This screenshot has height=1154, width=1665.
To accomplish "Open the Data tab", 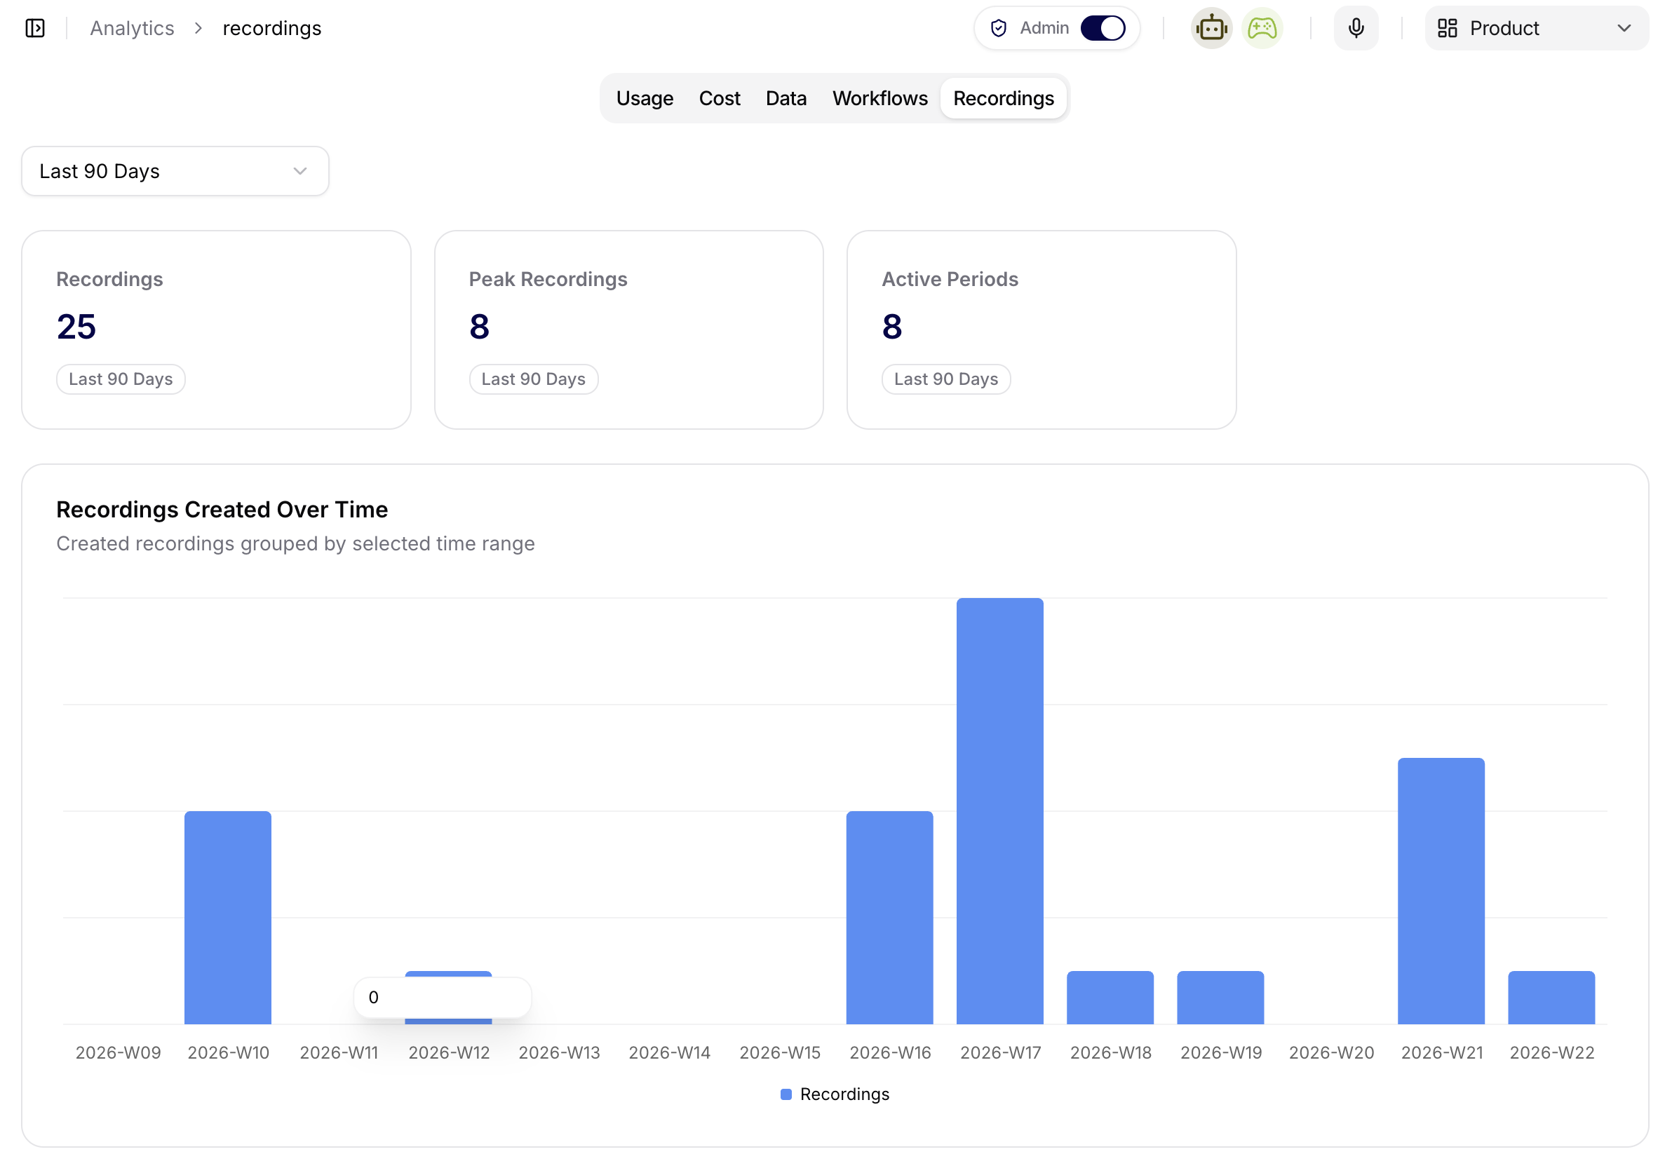I will (x=786, y=98).
